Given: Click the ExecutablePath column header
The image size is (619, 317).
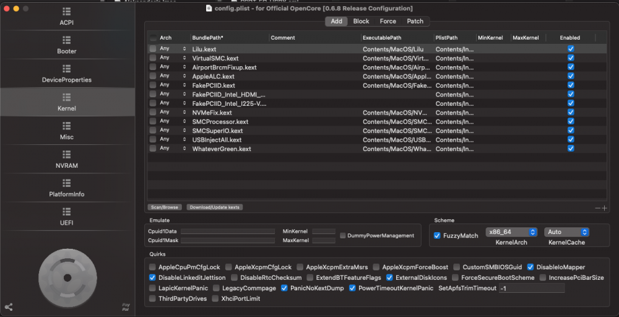Looking at the screenshot, I should click(382, 38).
